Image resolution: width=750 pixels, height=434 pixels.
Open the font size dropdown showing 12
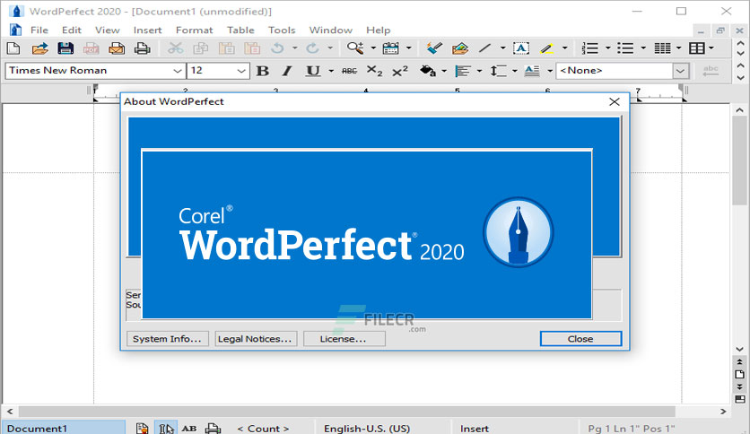(x=241, y=71)
